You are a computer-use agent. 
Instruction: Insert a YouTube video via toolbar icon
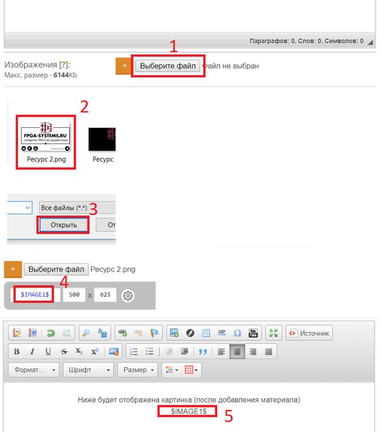coord(253,333)
